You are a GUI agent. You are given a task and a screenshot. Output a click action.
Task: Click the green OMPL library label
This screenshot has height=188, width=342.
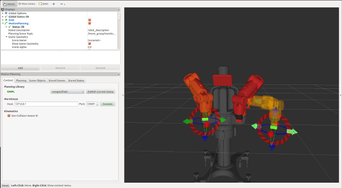11,92
